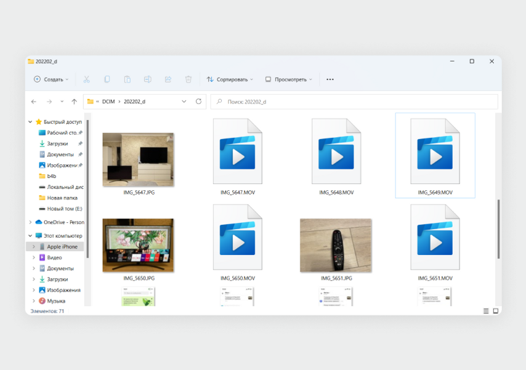The width and height of the screenshot is (526, 370).
Task: Click the Cut scissors icon
Action: pos(87,79)
